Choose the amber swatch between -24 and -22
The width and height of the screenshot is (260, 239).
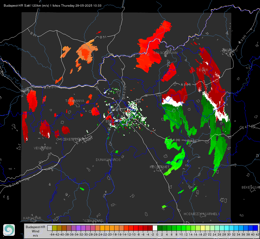tap(102, 228)
